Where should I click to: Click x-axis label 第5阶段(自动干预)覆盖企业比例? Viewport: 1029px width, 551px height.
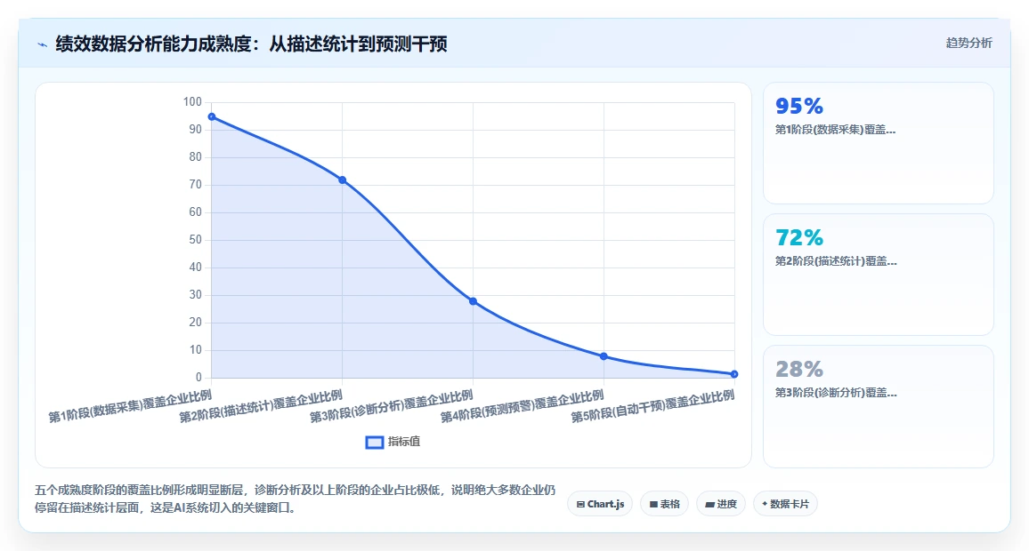tap(652, 406)
